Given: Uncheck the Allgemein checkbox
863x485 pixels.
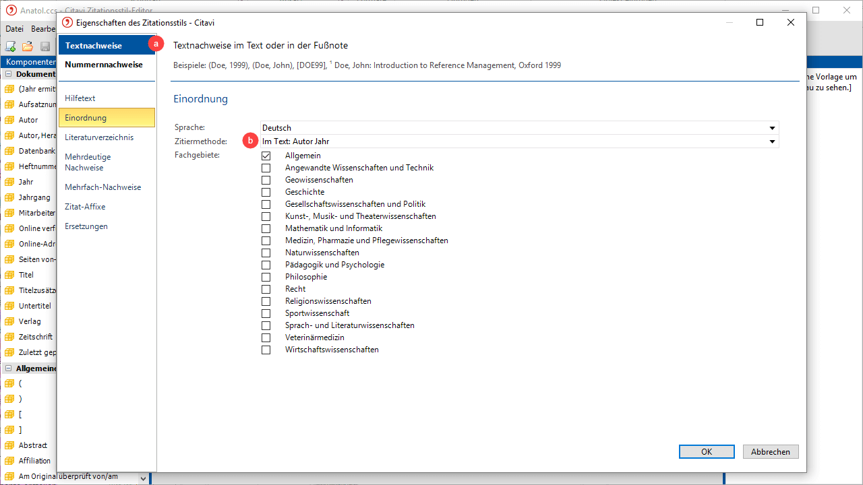Looking at the screenshot, I should (266, 156).
